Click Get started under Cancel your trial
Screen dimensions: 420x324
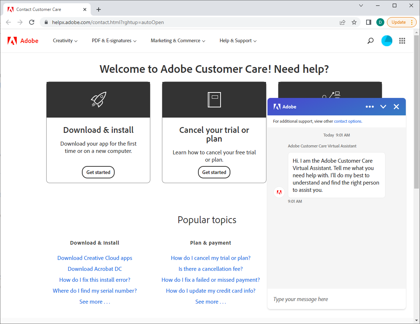pos(214,172)
